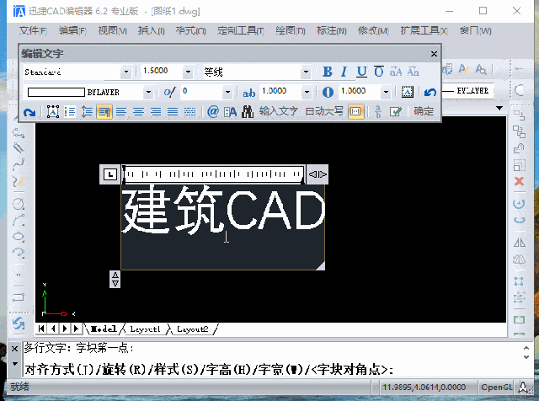Screen dimensions: 539x401
Task: Click the width factor icon
Action: (328, 92)
